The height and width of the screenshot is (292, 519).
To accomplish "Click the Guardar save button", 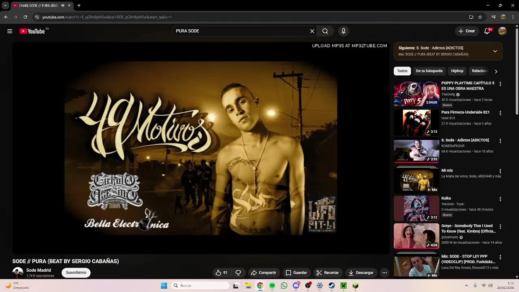I will coord(296,273).
